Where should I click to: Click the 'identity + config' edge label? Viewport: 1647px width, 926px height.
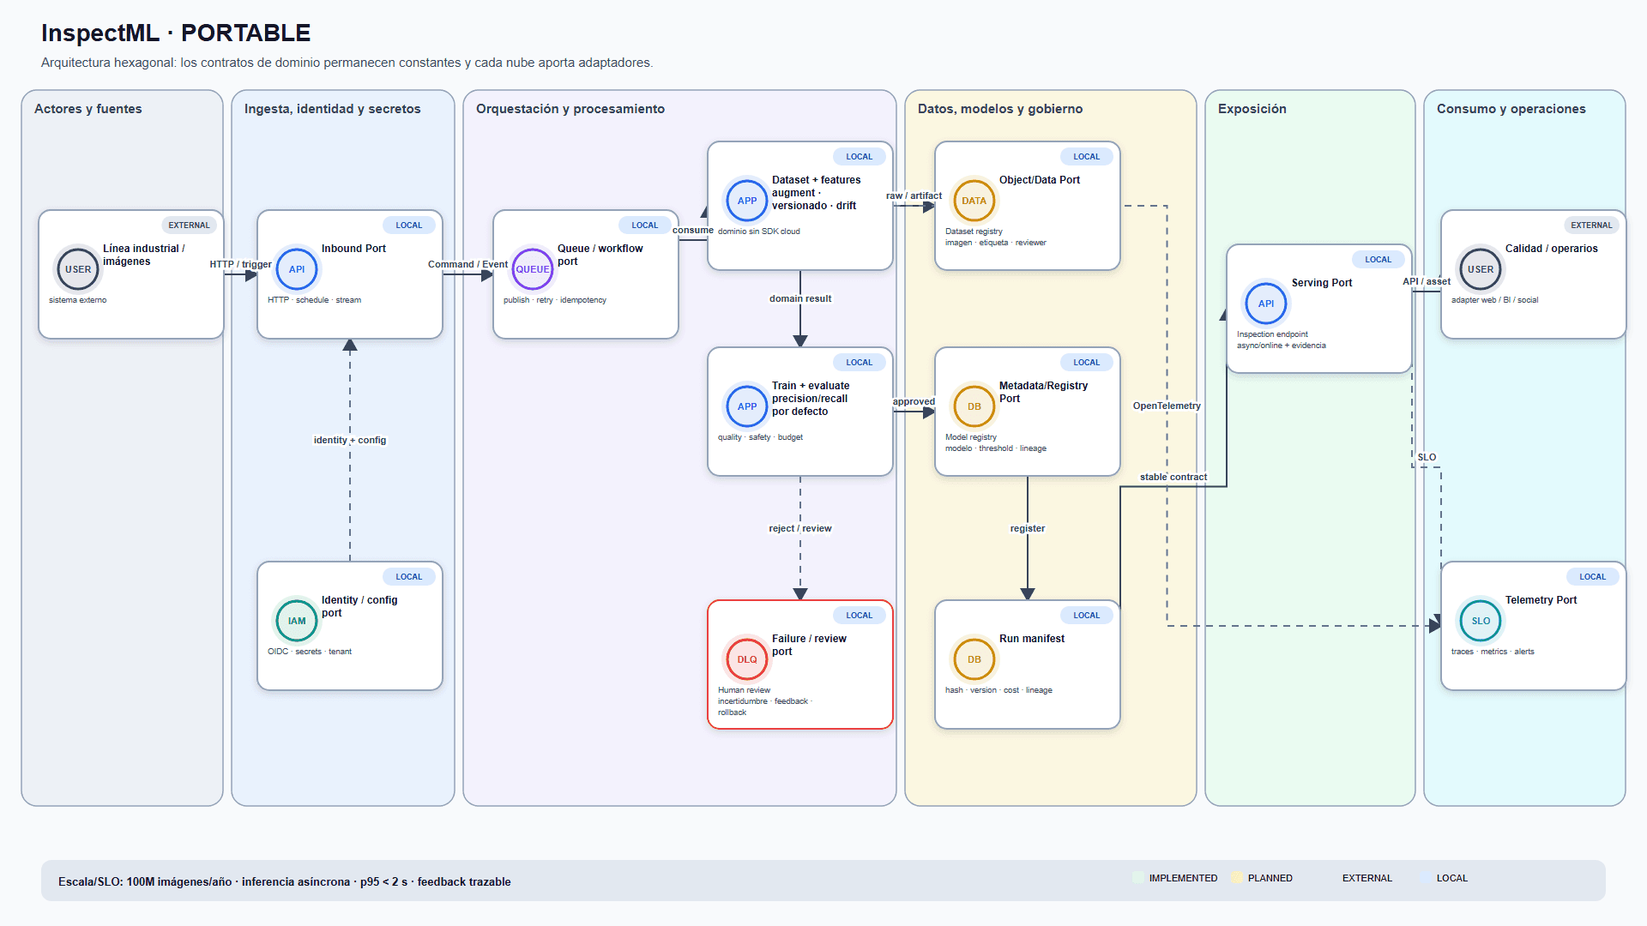350,440
